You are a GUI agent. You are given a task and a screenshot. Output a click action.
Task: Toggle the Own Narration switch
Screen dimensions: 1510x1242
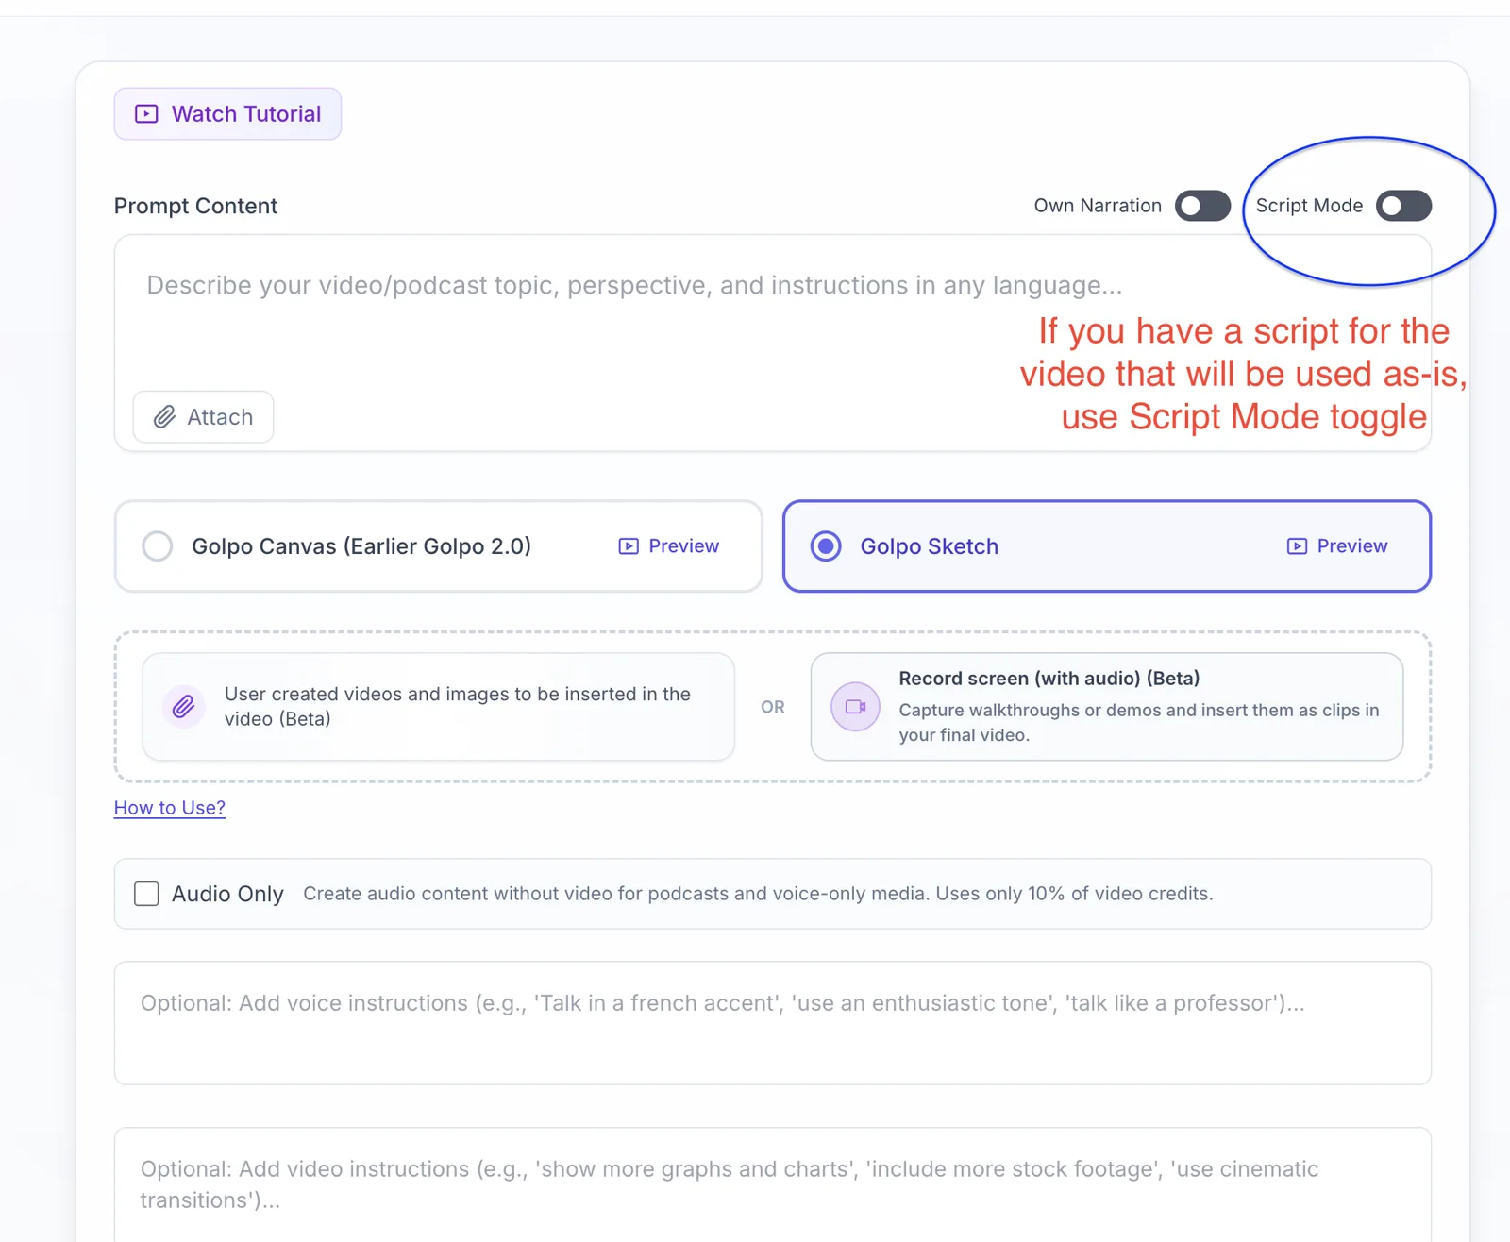point(1202,206)
